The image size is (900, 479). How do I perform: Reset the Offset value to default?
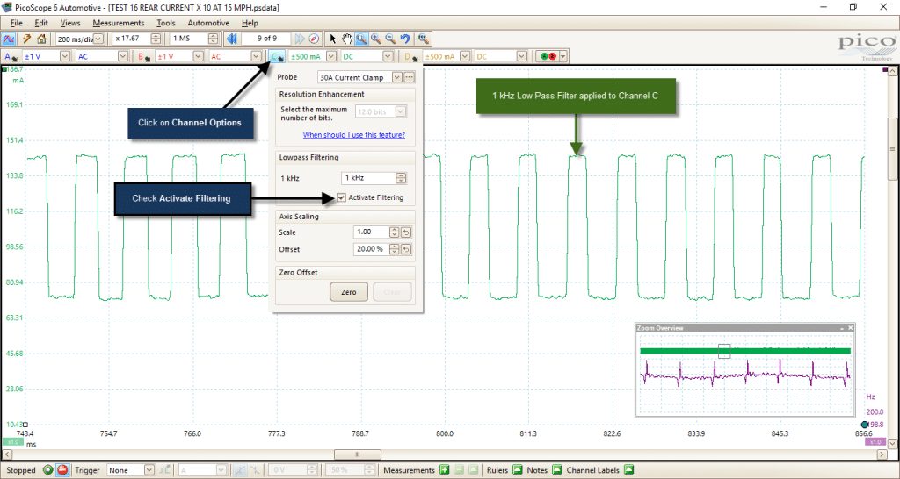[x=406, y=249]
